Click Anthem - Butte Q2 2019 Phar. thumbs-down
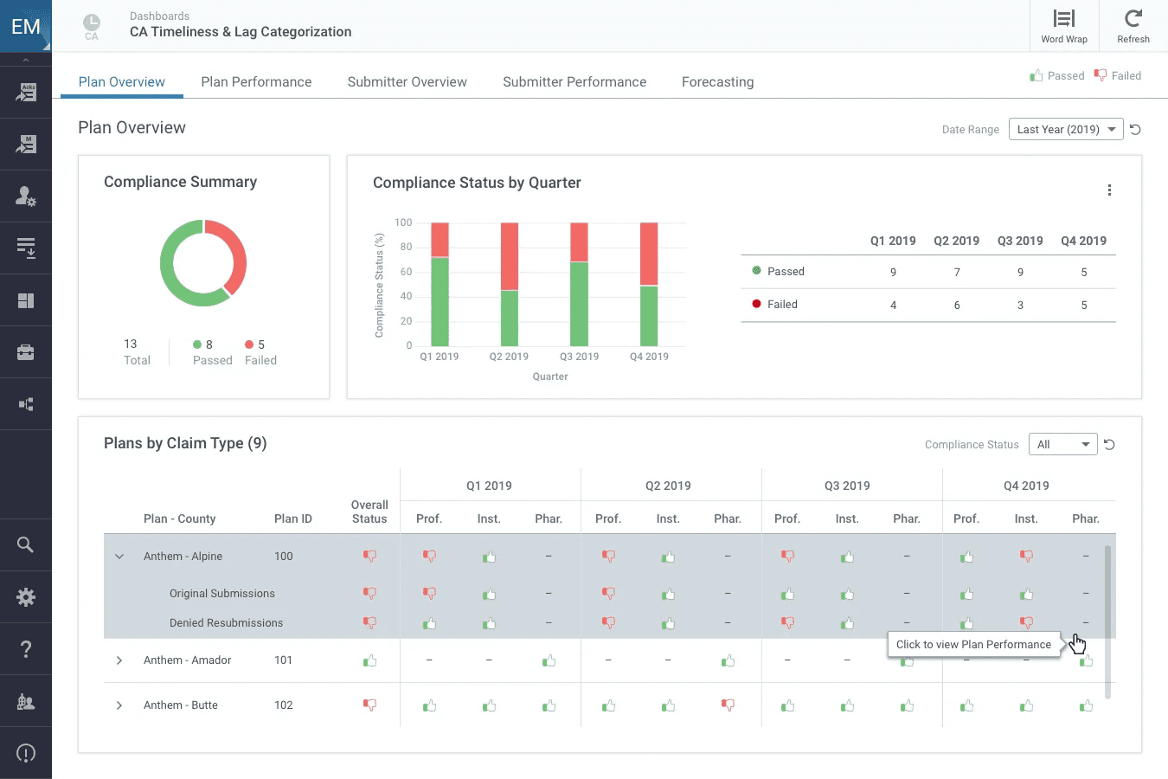This screenshot has width=1168, height=779. (728, 705)
